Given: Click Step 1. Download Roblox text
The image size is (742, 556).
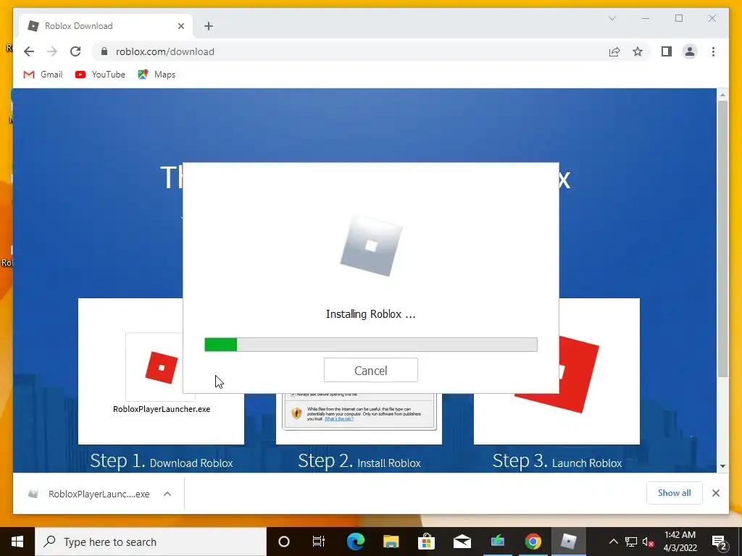Looking at the screenshot, I should (x=162, y=461).
